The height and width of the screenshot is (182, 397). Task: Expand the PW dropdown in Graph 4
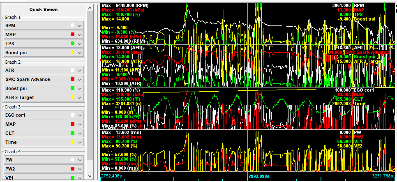point(80,159)
